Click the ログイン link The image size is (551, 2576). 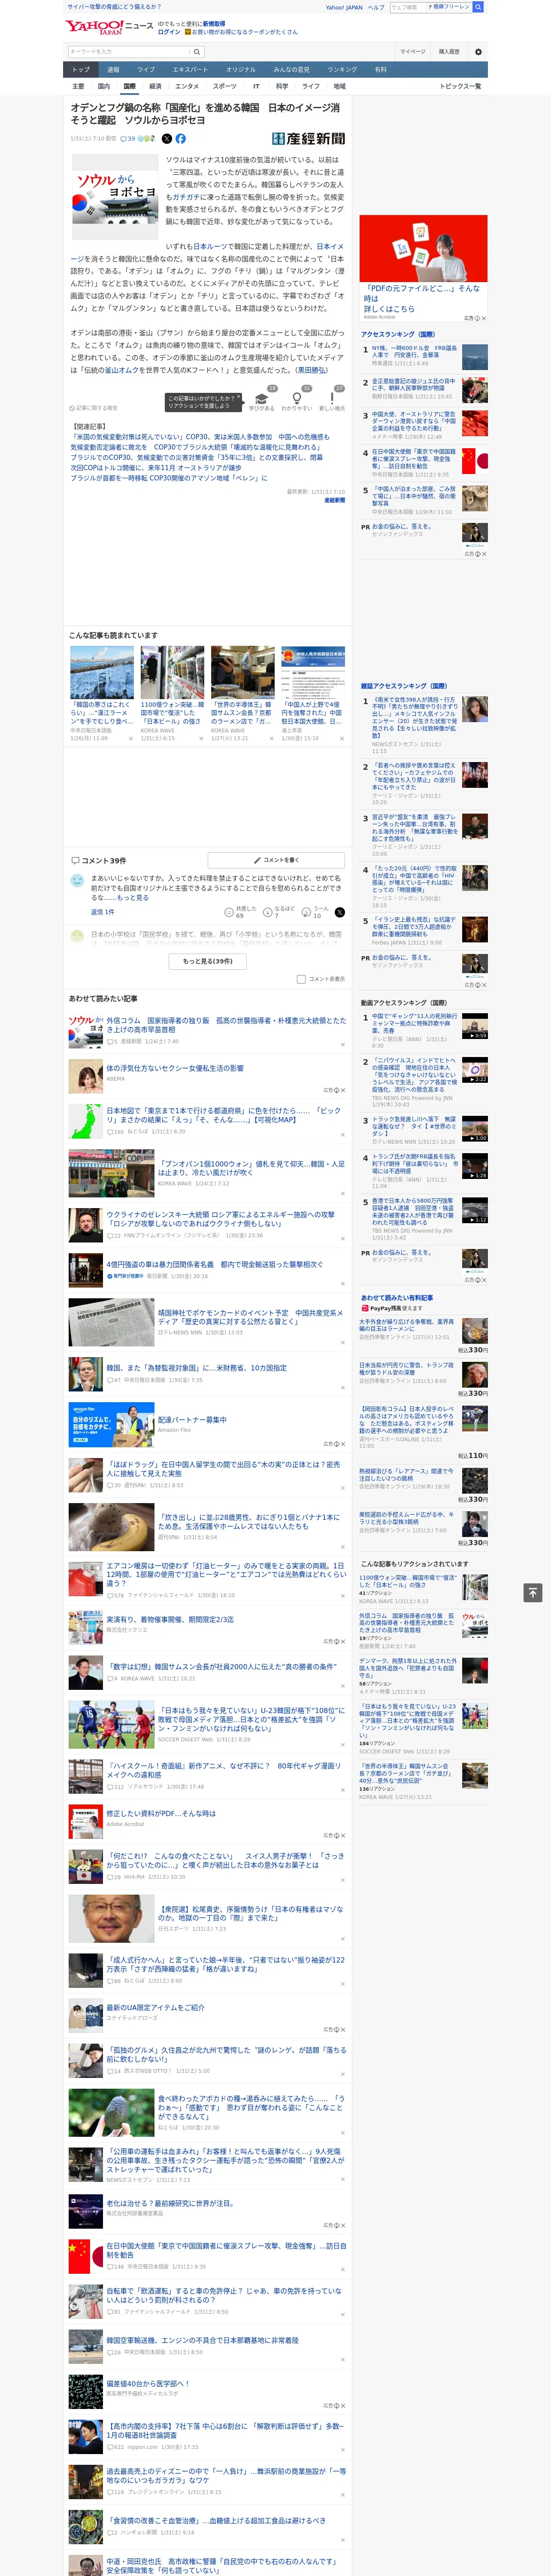(x=169, y=32)
